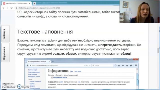Click the bold word таблиці
Viewport: 160px width, 90px height.
pos(125,53)
